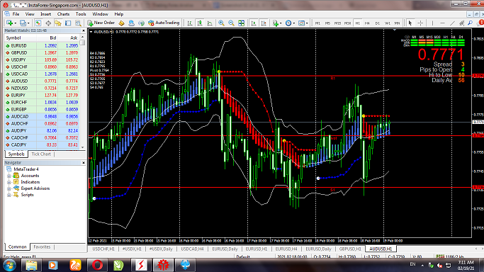
Task: Toggle the Navigator folder-star icon
Action: 58,23
